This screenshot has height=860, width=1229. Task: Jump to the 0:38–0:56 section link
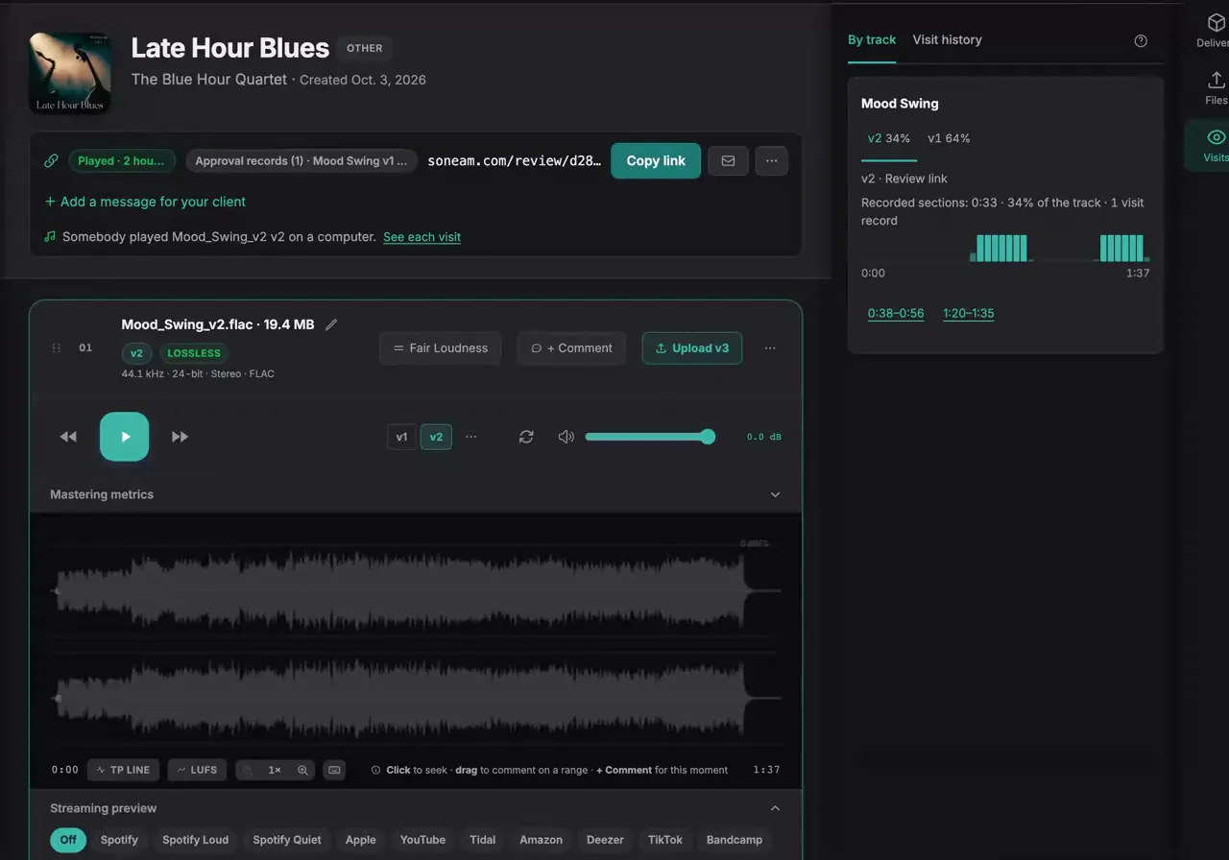pos(896,313)
